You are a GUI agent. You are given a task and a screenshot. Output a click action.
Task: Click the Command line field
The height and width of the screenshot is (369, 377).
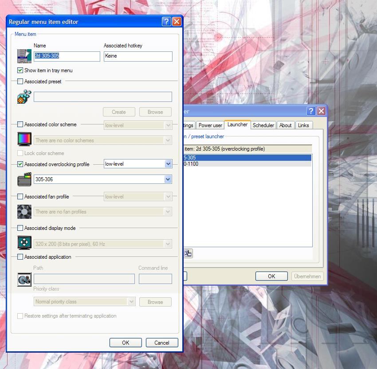click(155, 279)
